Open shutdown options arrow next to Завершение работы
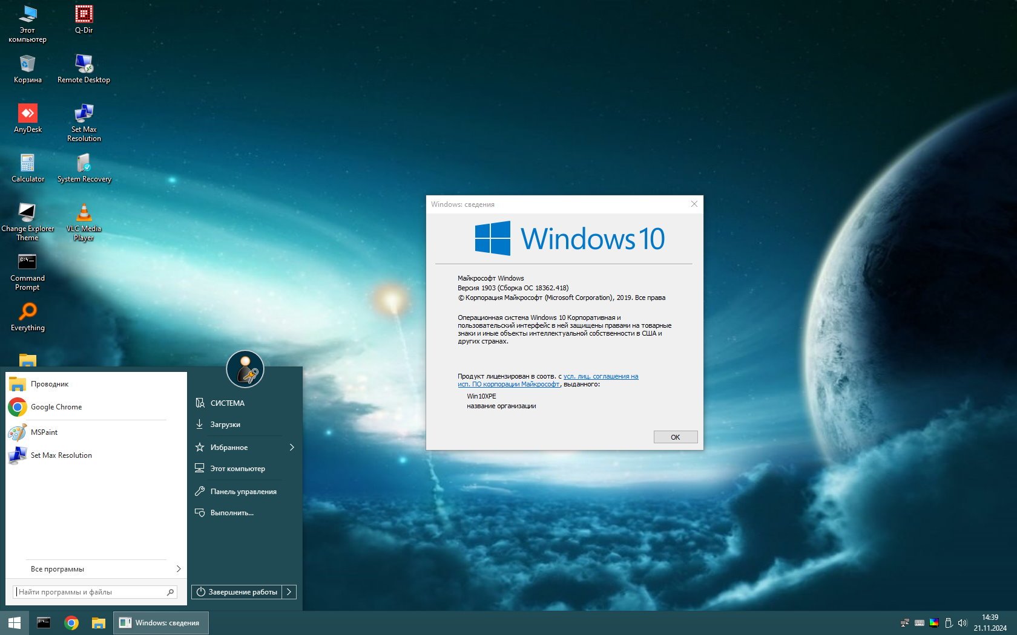Image resolution: width=1017 pixels, height=635 pixels. pyautogui.click(x=289, y=592)
